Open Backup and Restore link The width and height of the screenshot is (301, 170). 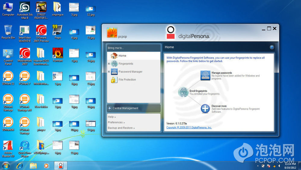pos(121,128)
